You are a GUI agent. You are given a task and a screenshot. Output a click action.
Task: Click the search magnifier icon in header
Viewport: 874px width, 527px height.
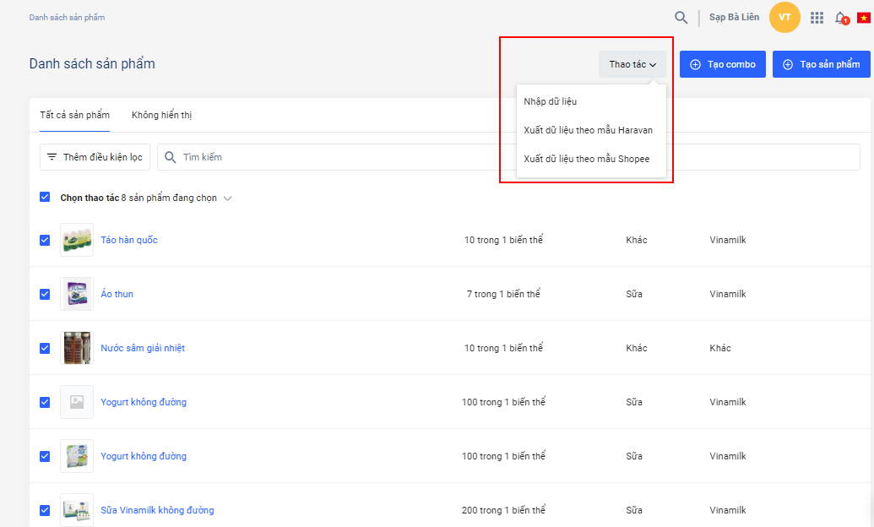point(681,18)
